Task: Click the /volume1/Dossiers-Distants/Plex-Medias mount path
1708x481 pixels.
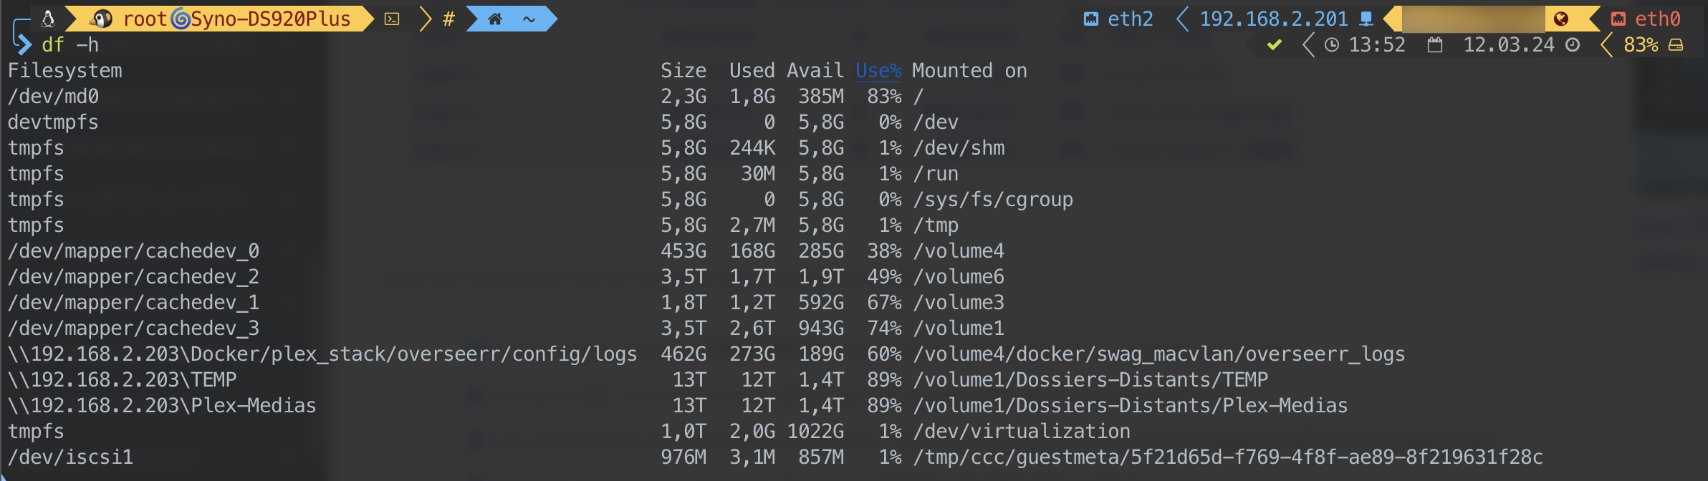Action: pos(1131,406)
